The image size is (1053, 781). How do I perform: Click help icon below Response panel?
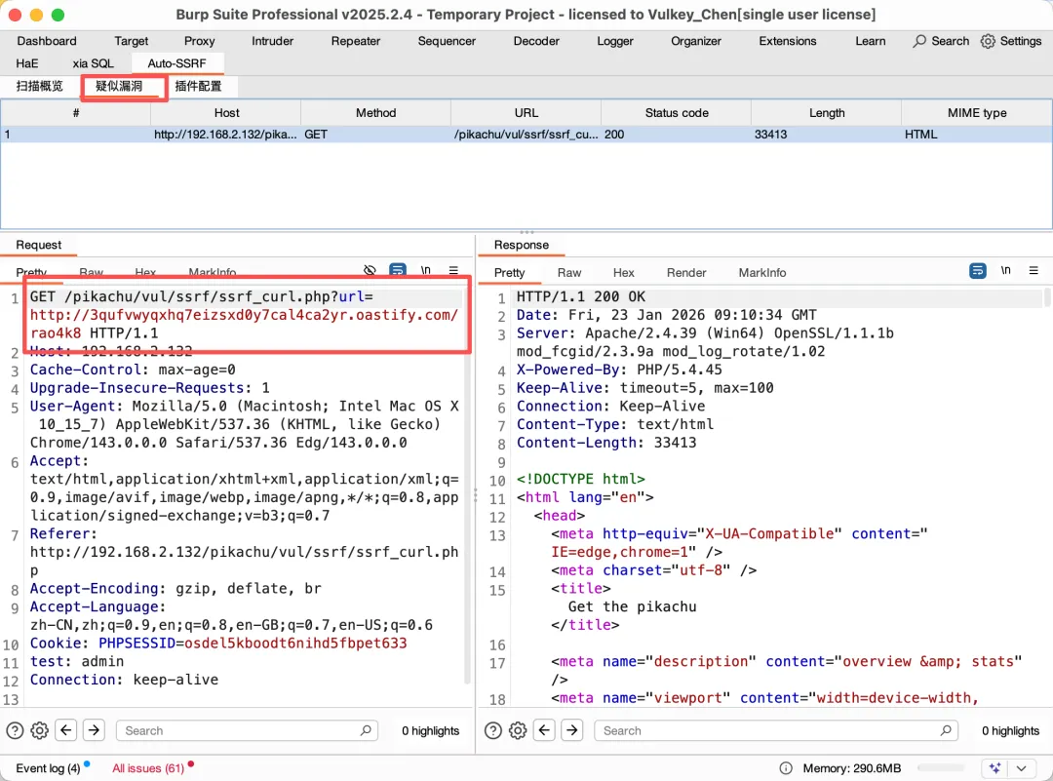coord(493,730)
